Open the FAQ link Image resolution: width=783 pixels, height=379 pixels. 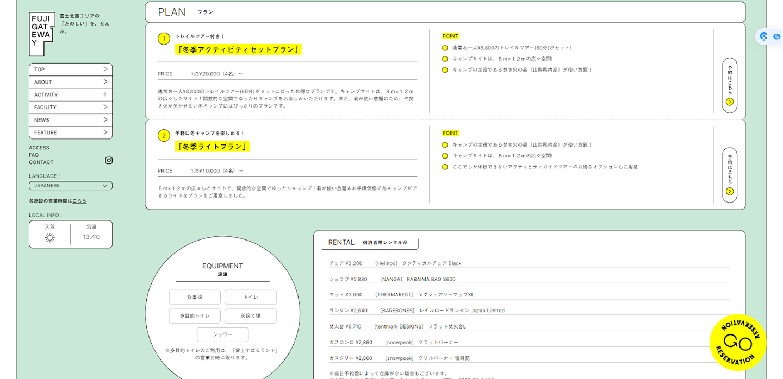tap(34, 155)
